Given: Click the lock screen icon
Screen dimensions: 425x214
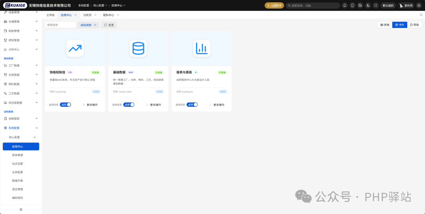Looking at the screenshot, I should point(419,5).
